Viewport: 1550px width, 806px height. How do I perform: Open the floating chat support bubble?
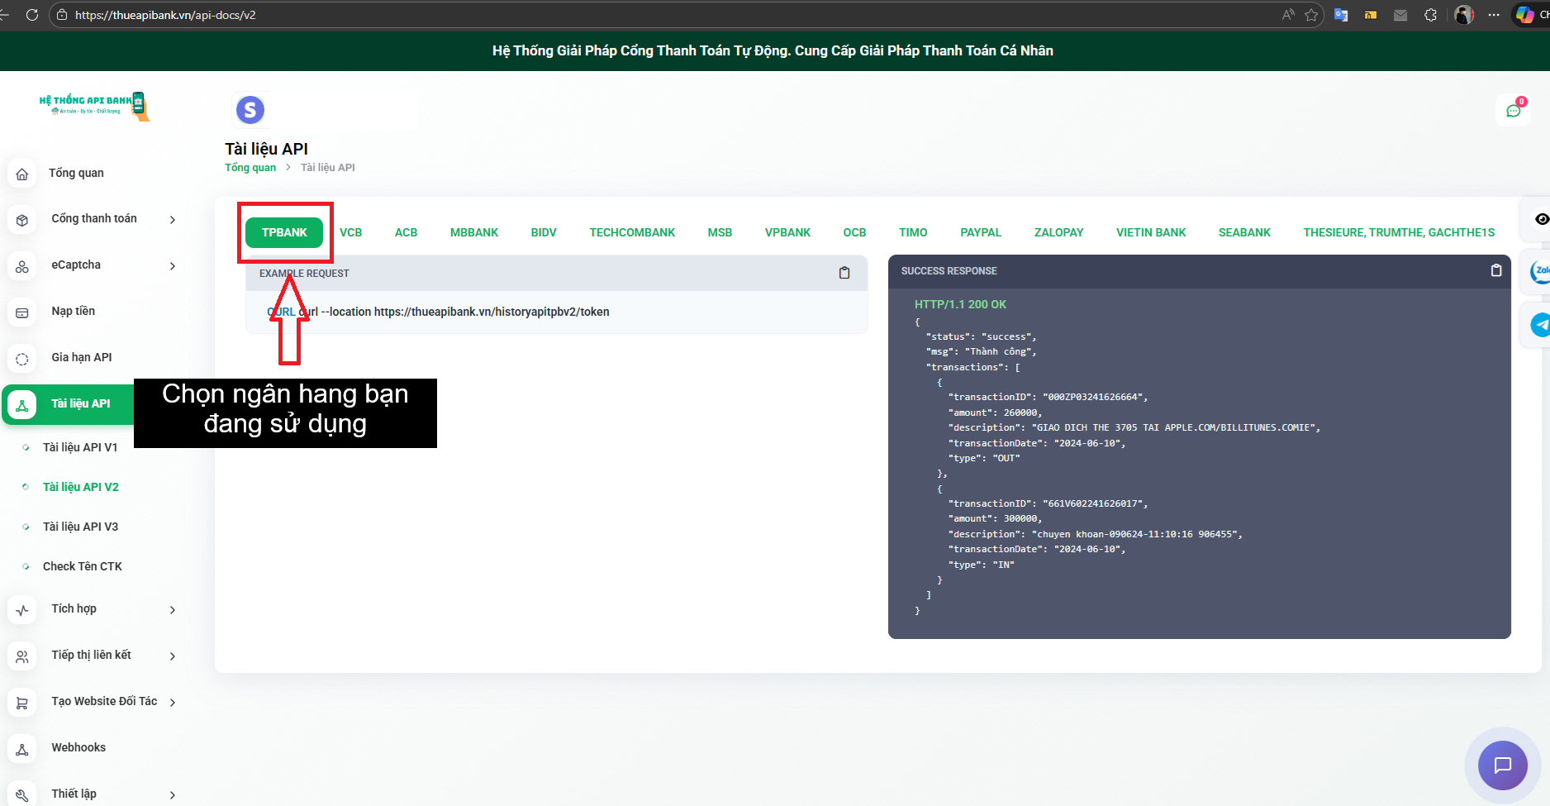coord(1502,765)
